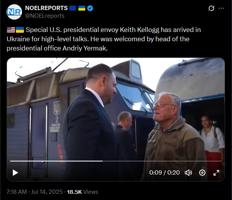This screenshot has height=200, width=232.
Task: Click the video progress seek bar
Action: point(116,161)
